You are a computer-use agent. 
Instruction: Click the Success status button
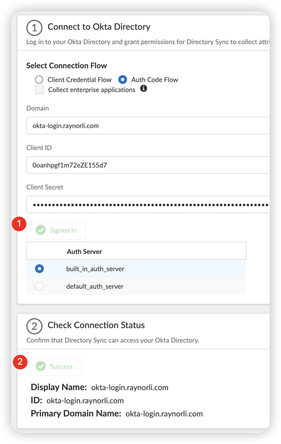pos(54,367)
